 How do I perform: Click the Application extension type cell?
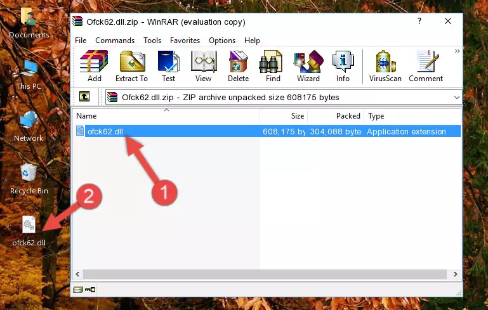coord(406,131)
